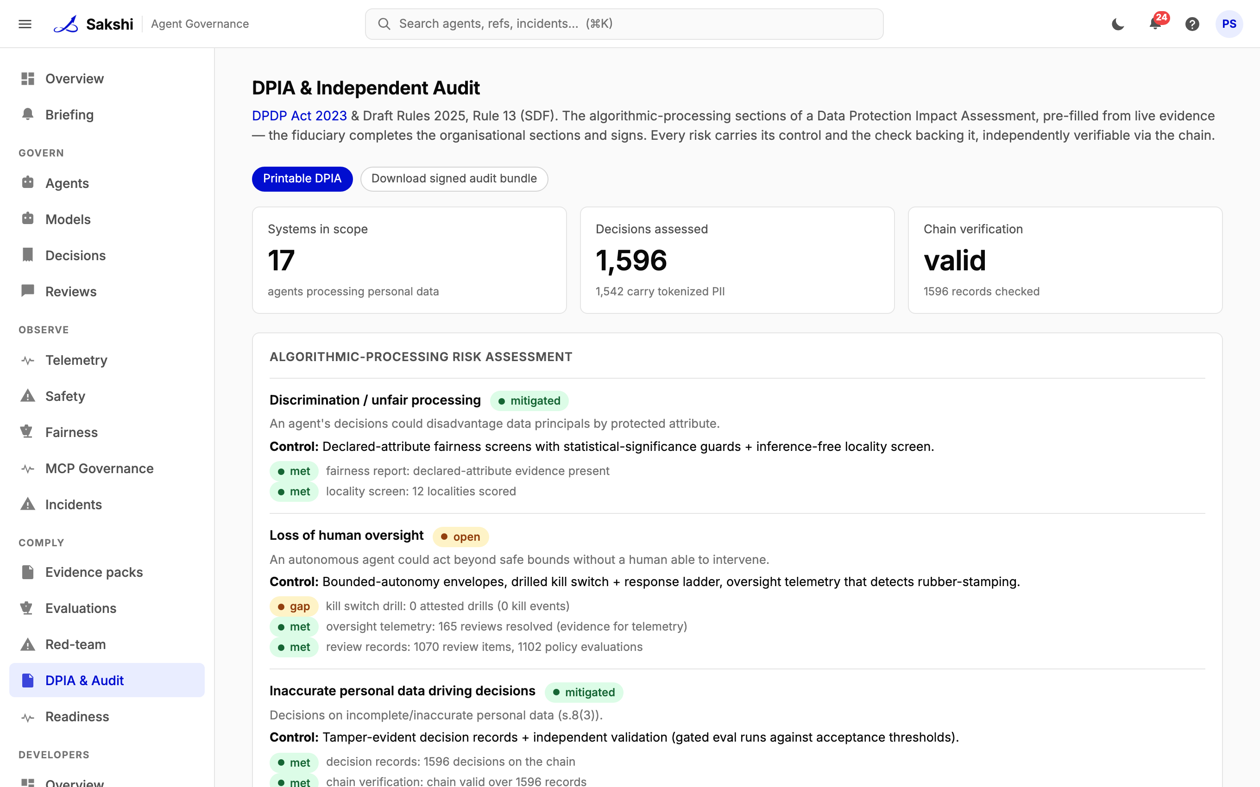Click the Reviews chat icon
This screenshot has width=1260, height=787.
tap(28, 291)
